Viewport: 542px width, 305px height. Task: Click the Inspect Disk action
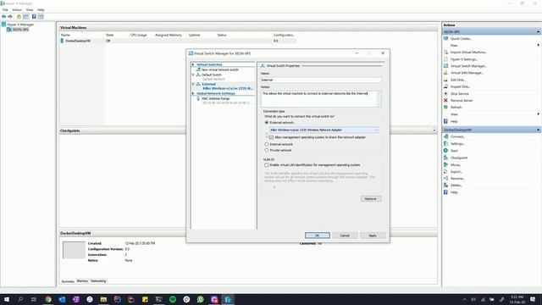460,86
